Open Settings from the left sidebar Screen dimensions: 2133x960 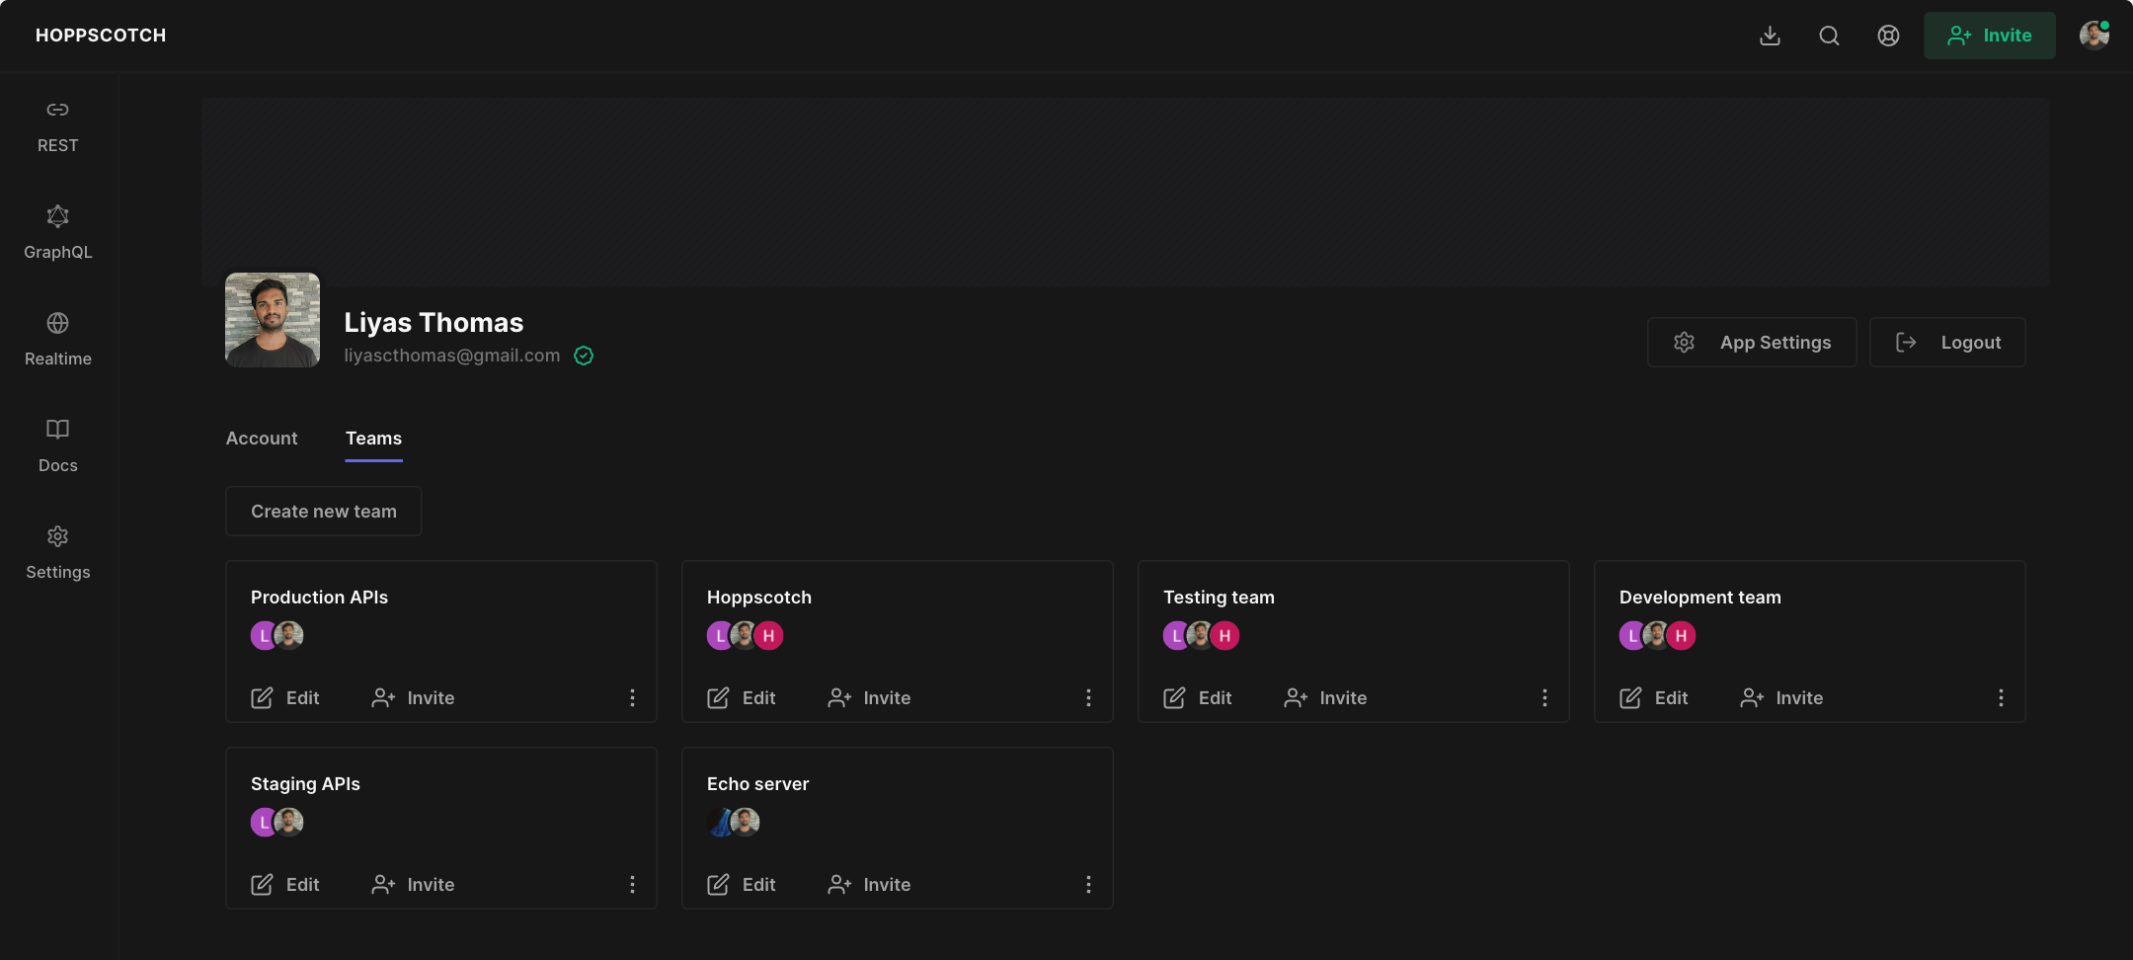[57, 553]
